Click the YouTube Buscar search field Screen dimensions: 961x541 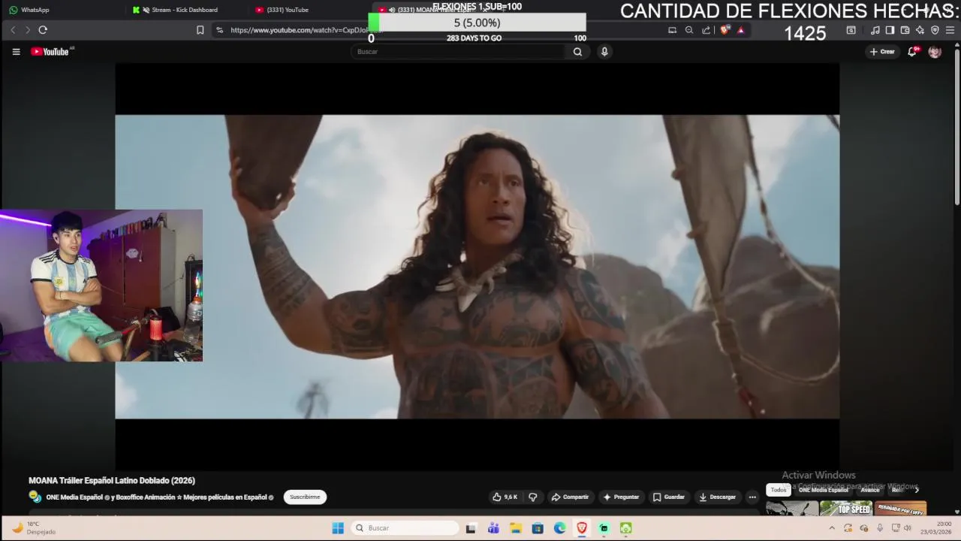(458, 52)
